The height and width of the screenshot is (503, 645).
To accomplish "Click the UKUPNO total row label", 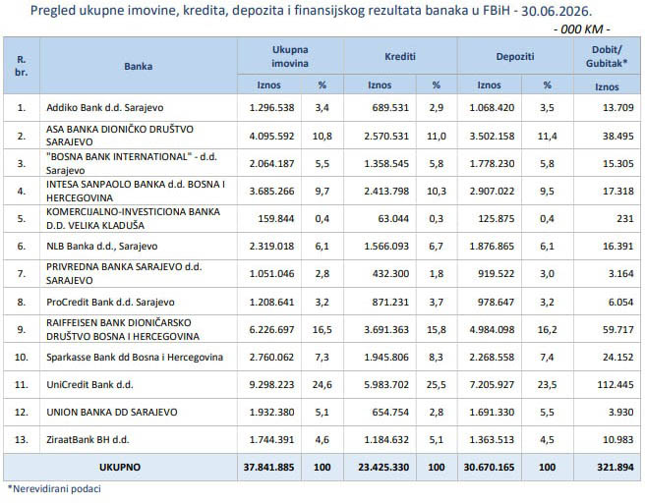I will click(120, 468).
